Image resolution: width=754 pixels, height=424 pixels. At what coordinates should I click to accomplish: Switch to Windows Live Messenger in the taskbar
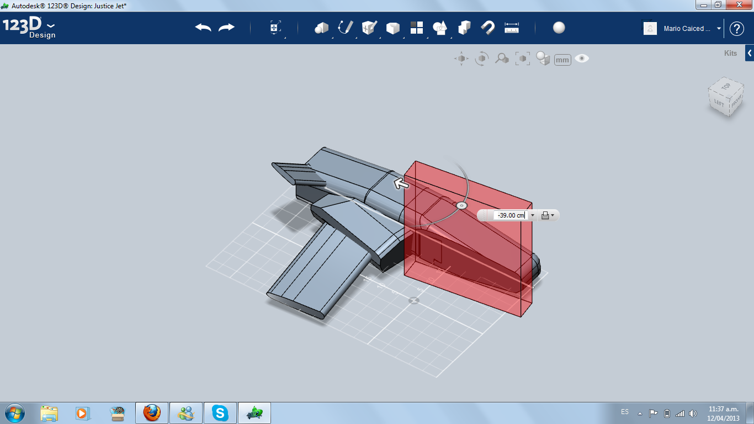coord(186,413)
